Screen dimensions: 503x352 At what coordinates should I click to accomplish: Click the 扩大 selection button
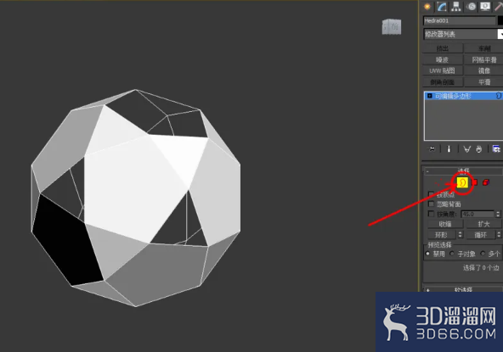point(483,224)
